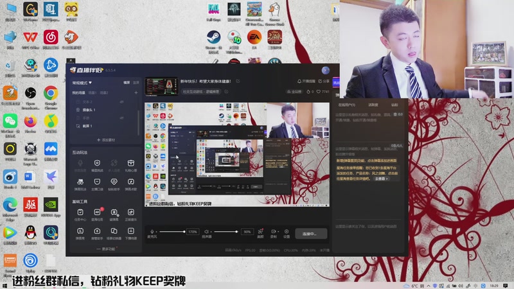Mute the microphone icon
Viewport: 514px width, 289px height.
coord(152,232)
